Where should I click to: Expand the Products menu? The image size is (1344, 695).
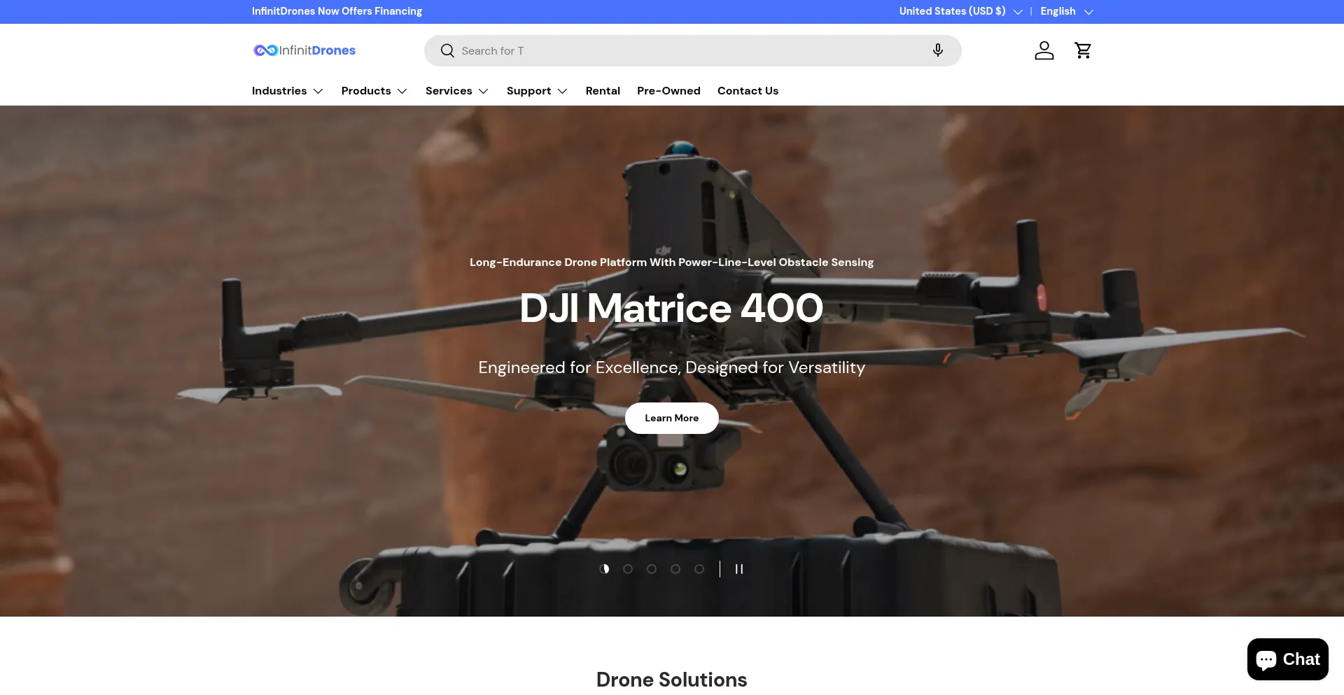tap(374, 91)
